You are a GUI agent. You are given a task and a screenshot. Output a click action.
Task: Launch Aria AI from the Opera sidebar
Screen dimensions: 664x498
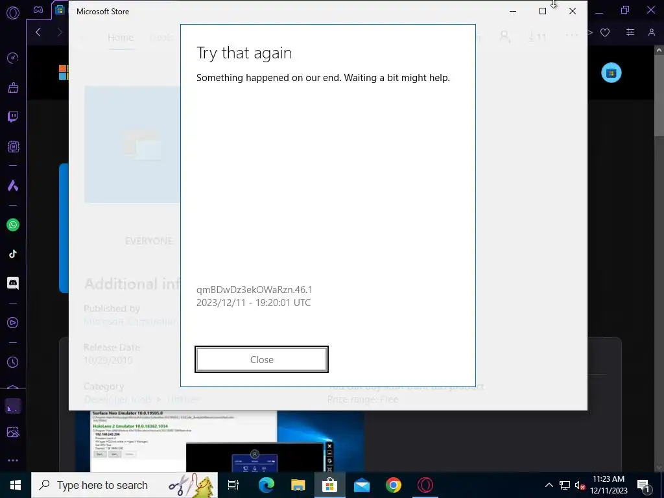tap(13, 185)
